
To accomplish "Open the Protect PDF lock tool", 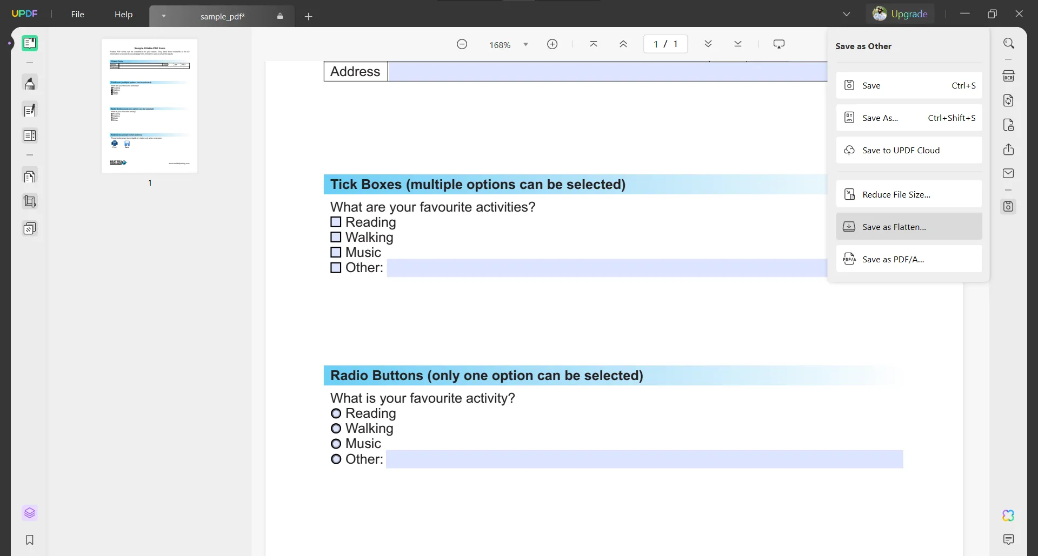I will (1008, 125).
